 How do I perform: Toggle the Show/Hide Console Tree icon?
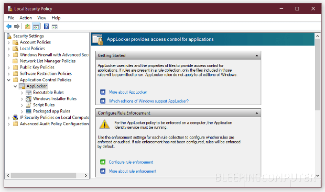click(36, 27)
